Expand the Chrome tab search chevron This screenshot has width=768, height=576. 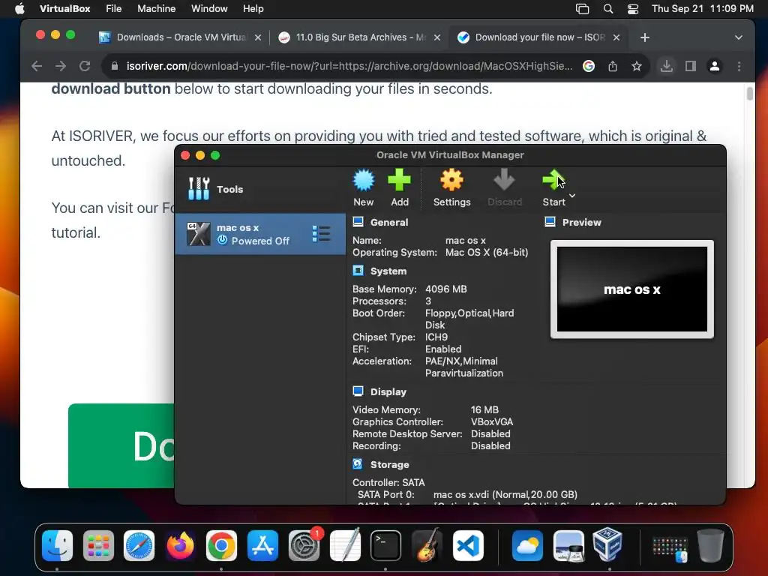pos(739,37)
